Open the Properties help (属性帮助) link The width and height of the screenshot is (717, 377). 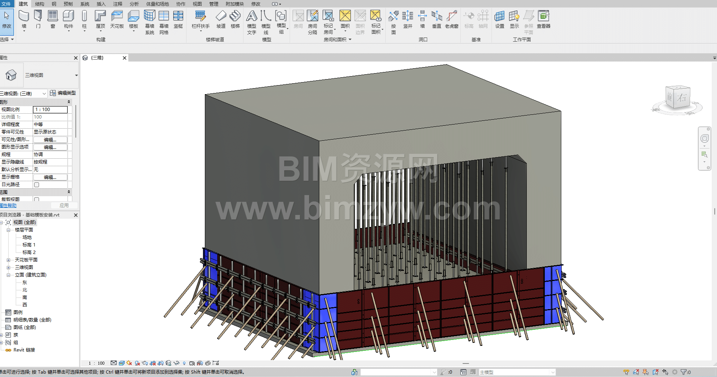click(x=8, y=206)
